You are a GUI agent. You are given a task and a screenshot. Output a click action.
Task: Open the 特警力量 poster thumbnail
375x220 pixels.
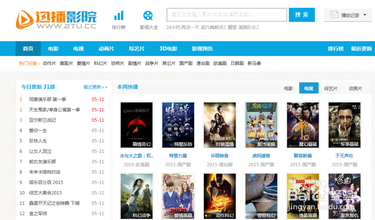[178, 125]
